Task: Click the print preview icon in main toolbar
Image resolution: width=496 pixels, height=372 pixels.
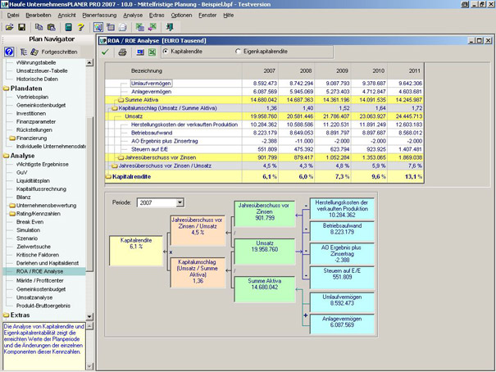Action: [x=123, y=27]
